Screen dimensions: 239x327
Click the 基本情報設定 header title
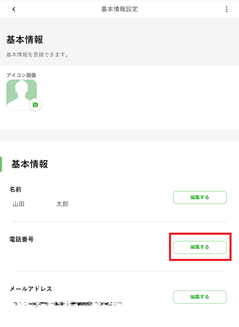point(120,9)
